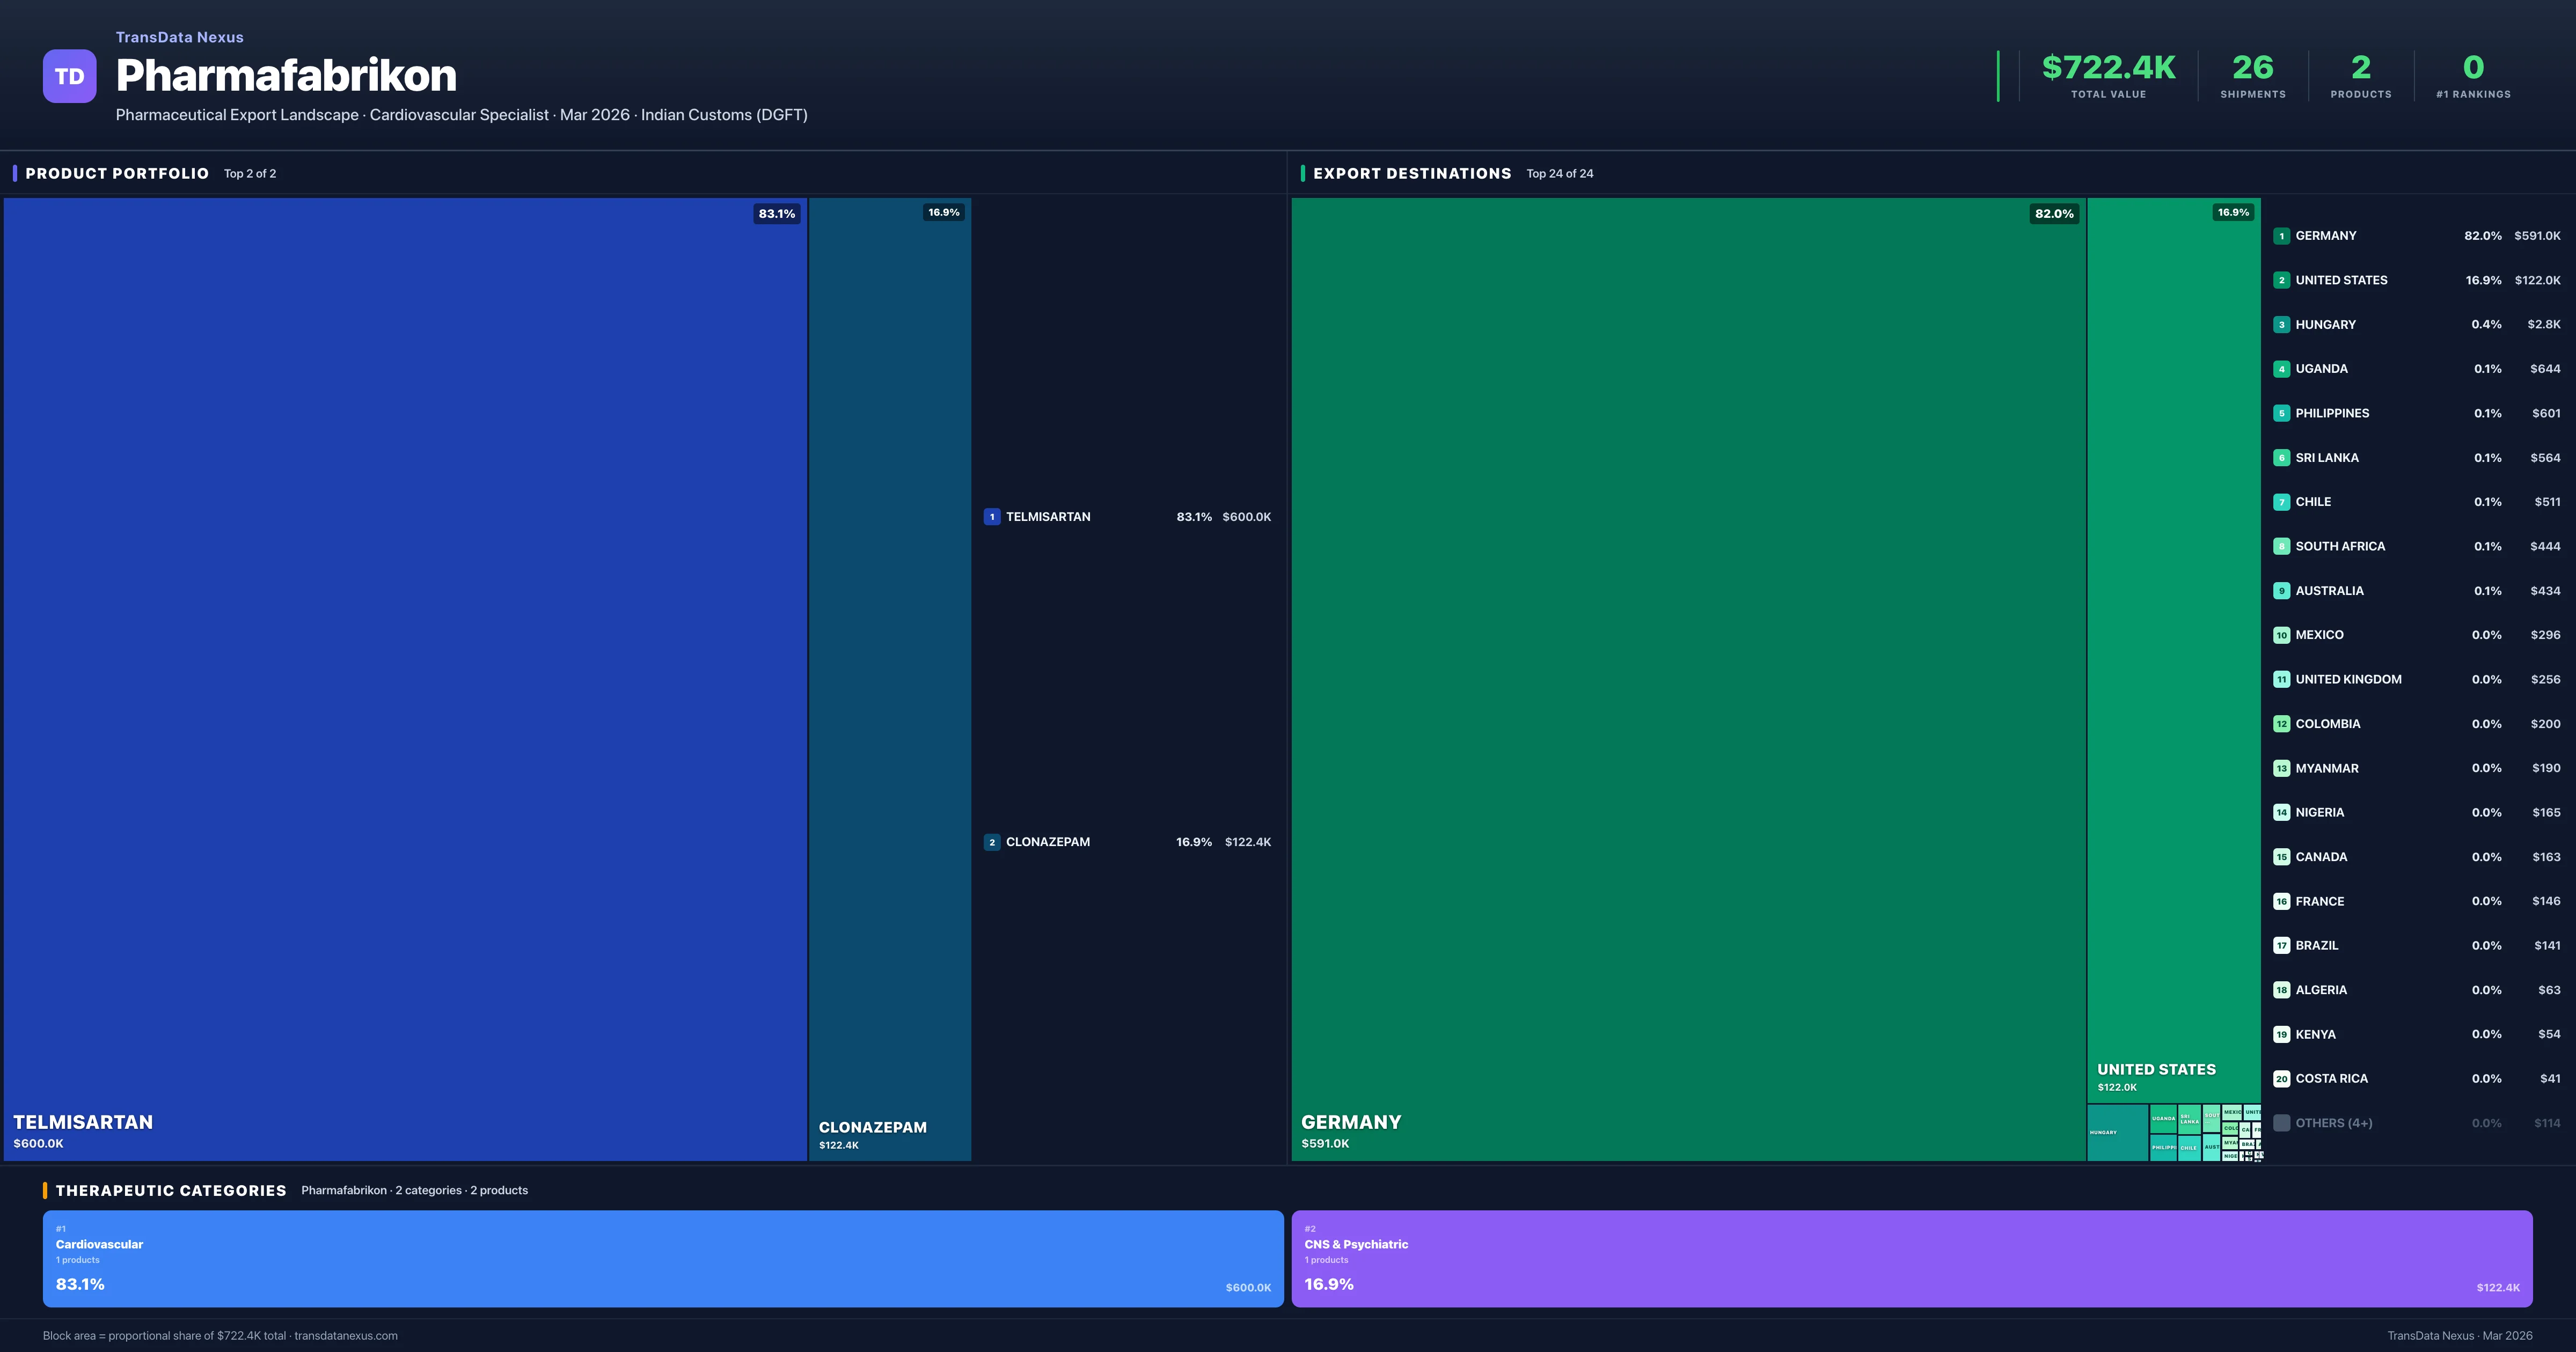Click the small Uganda treemap tile

click(2163, 1118)
